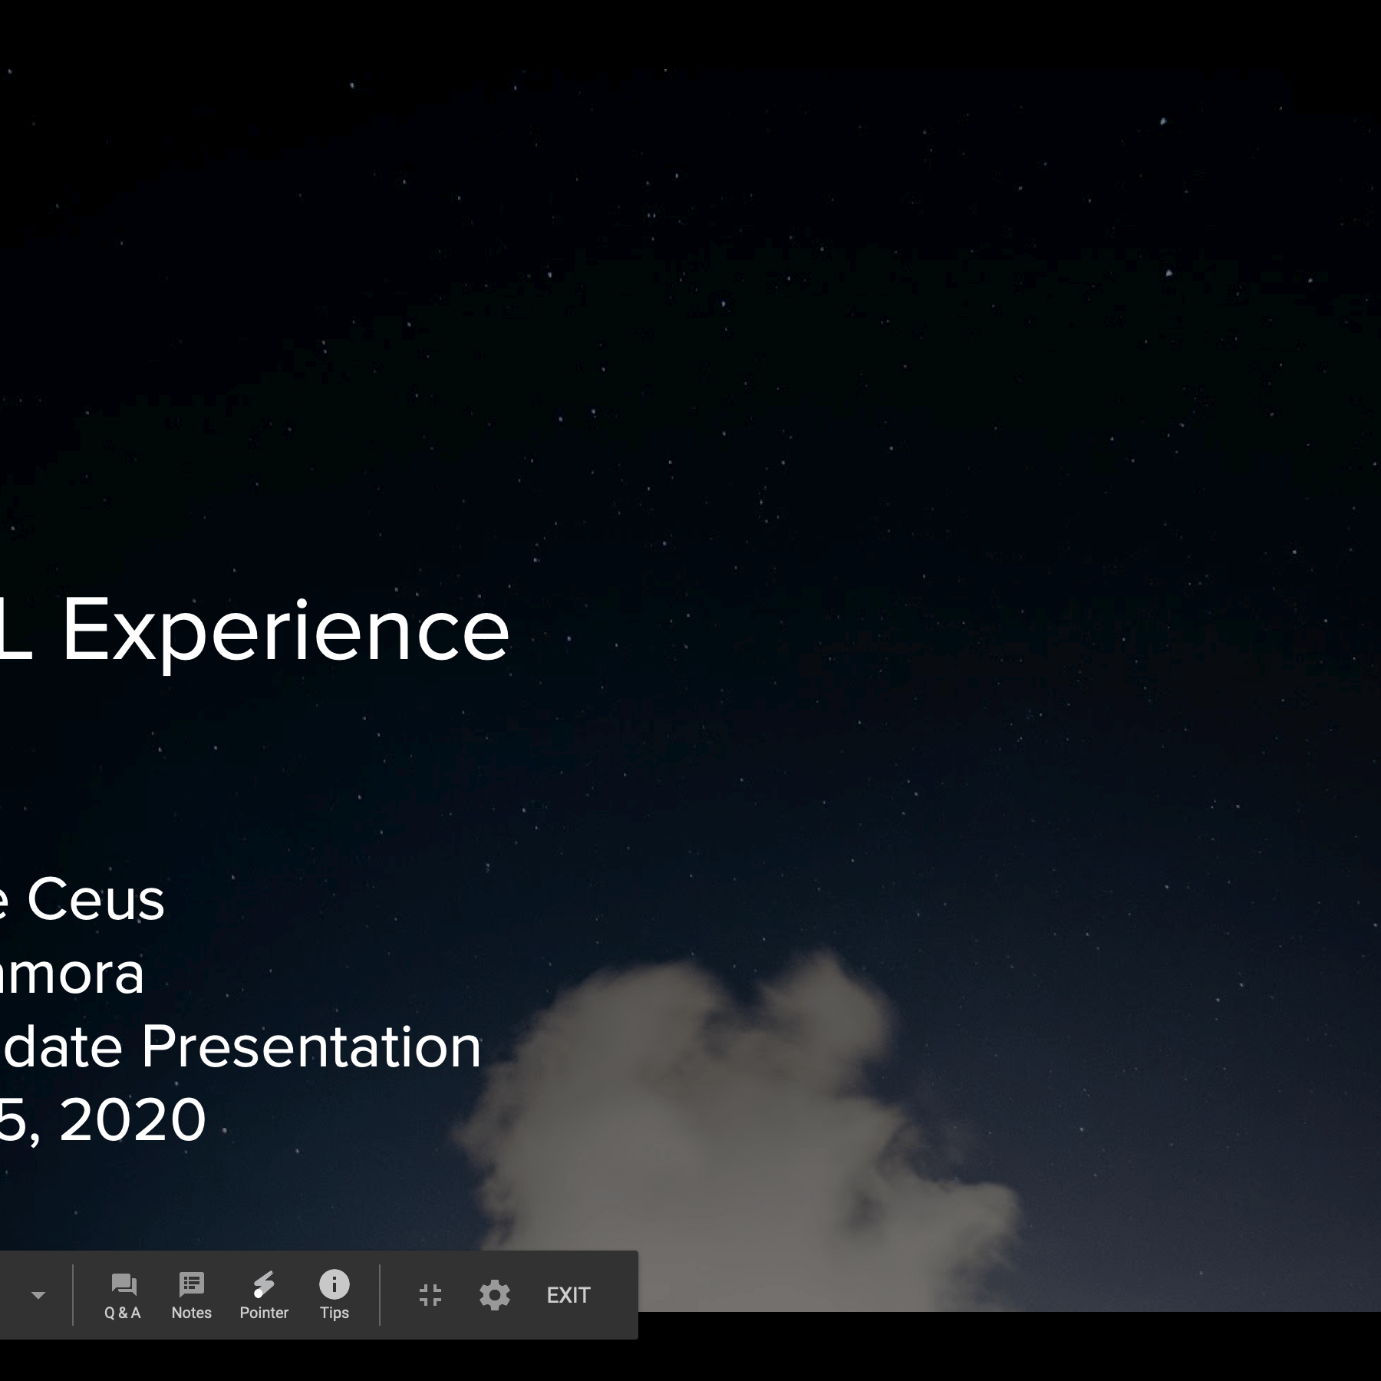Click EXIT to leave presentation
This screenshot has height=1381, width=1381.
[568, 1295]
